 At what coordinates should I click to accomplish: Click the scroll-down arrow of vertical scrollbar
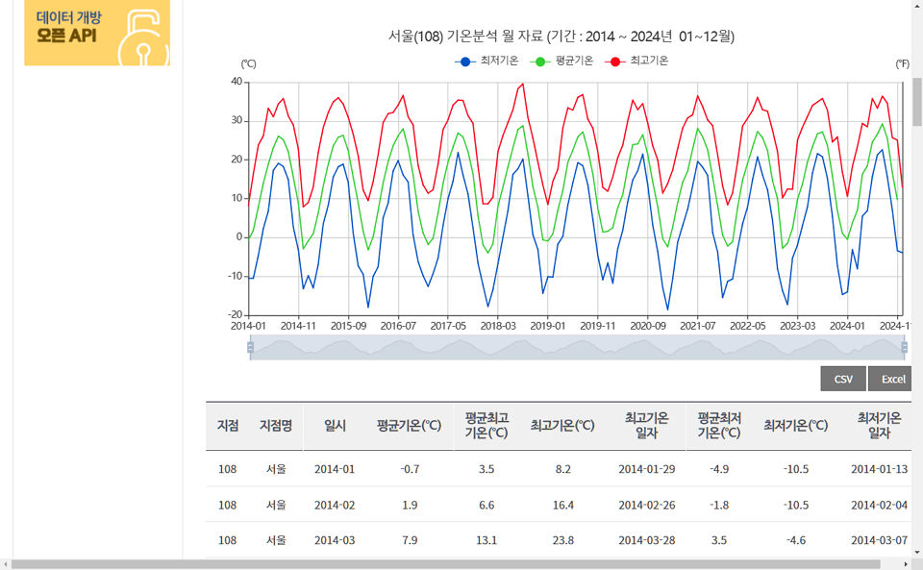pos(917,553)
